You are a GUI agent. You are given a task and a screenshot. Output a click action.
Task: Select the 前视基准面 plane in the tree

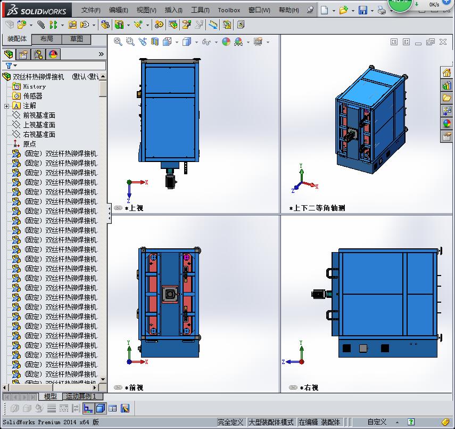coord(39,116)
